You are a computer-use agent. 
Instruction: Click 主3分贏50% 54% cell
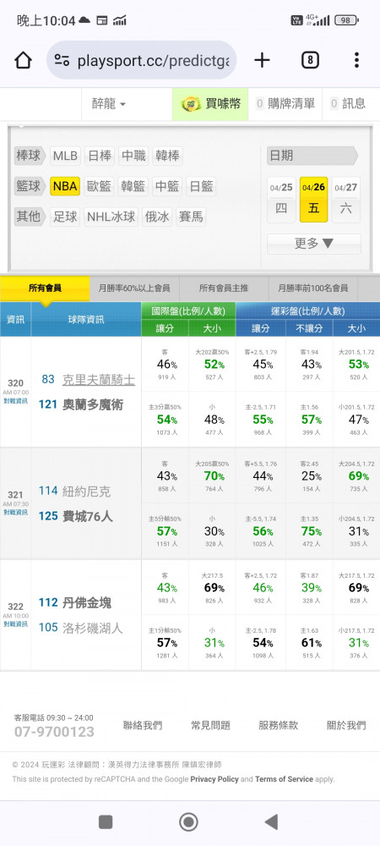point(165,420)
